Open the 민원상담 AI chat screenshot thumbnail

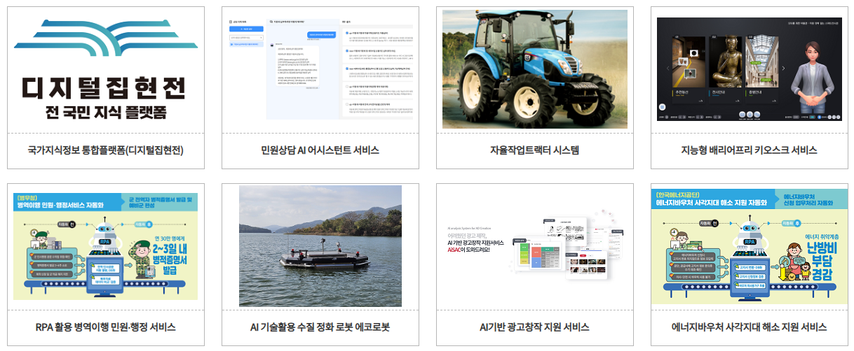coord(320,69)
